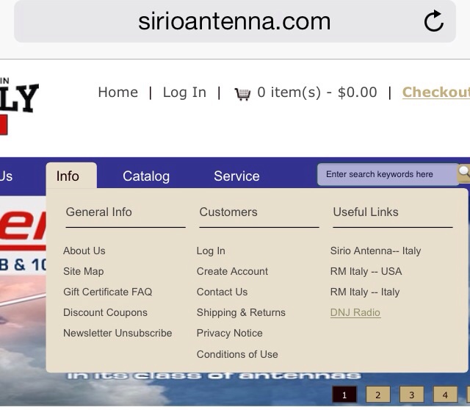Open the About Us page
Image resolution: width=470 pixels, height=410 pixels.
coord(84,251)
